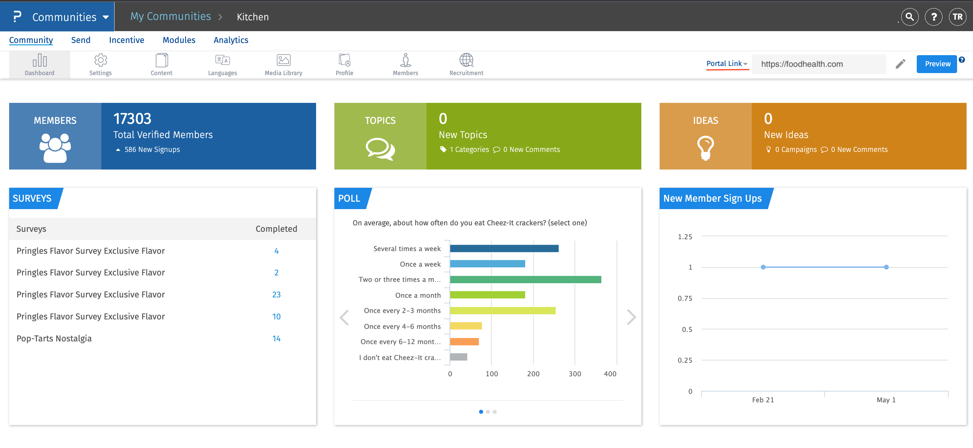This screenshot has height=448, width=973.
Task: Switch to the Analytics tab
Action: coord(231,40)
